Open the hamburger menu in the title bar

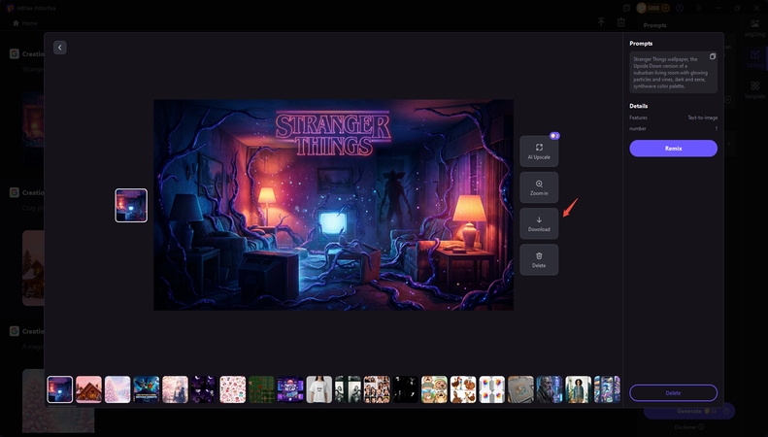[x=699, y=8]
